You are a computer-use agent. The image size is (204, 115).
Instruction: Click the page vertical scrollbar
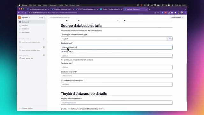tap(187, 82)
